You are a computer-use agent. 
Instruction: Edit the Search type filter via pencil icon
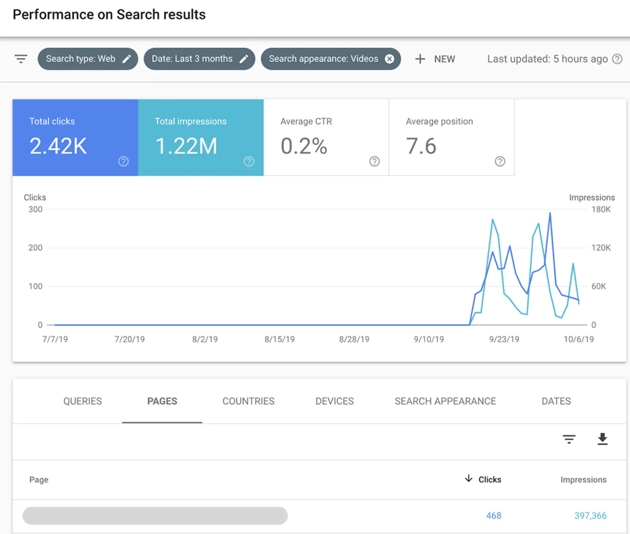[127, 59]
